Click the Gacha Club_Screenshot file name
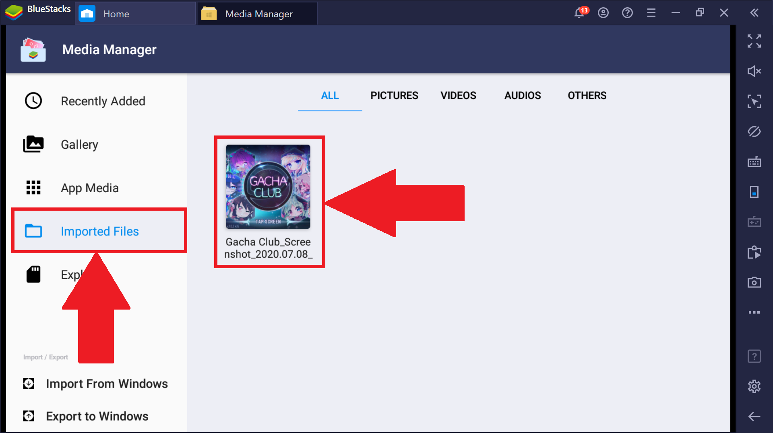The height and width of the screenshot is (433, 773). [268, 248]
